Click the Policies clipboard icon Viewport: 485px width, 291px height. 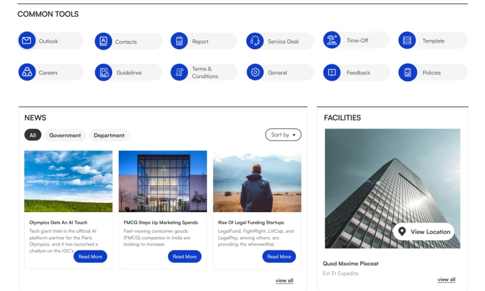coord(407,72)
